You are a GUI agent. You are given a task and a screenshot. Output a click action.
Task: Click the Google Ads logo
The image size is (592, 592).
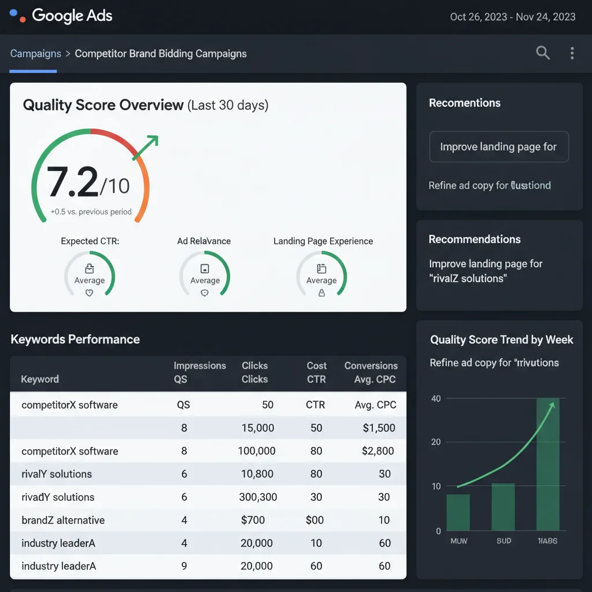coord(61,16)
